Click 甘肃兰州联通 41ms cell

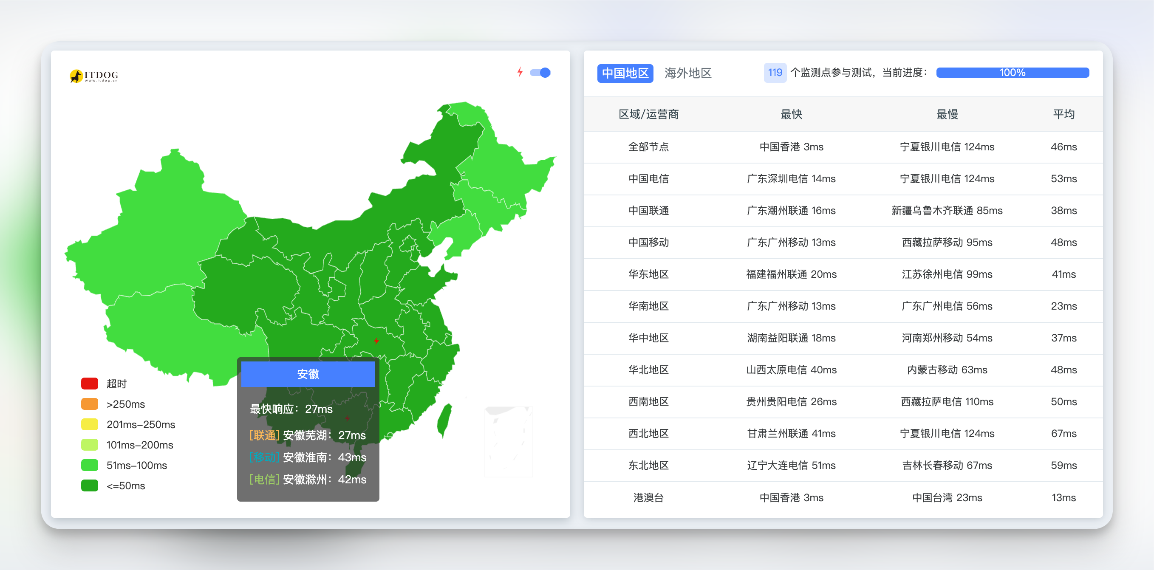tap(791, 433)
